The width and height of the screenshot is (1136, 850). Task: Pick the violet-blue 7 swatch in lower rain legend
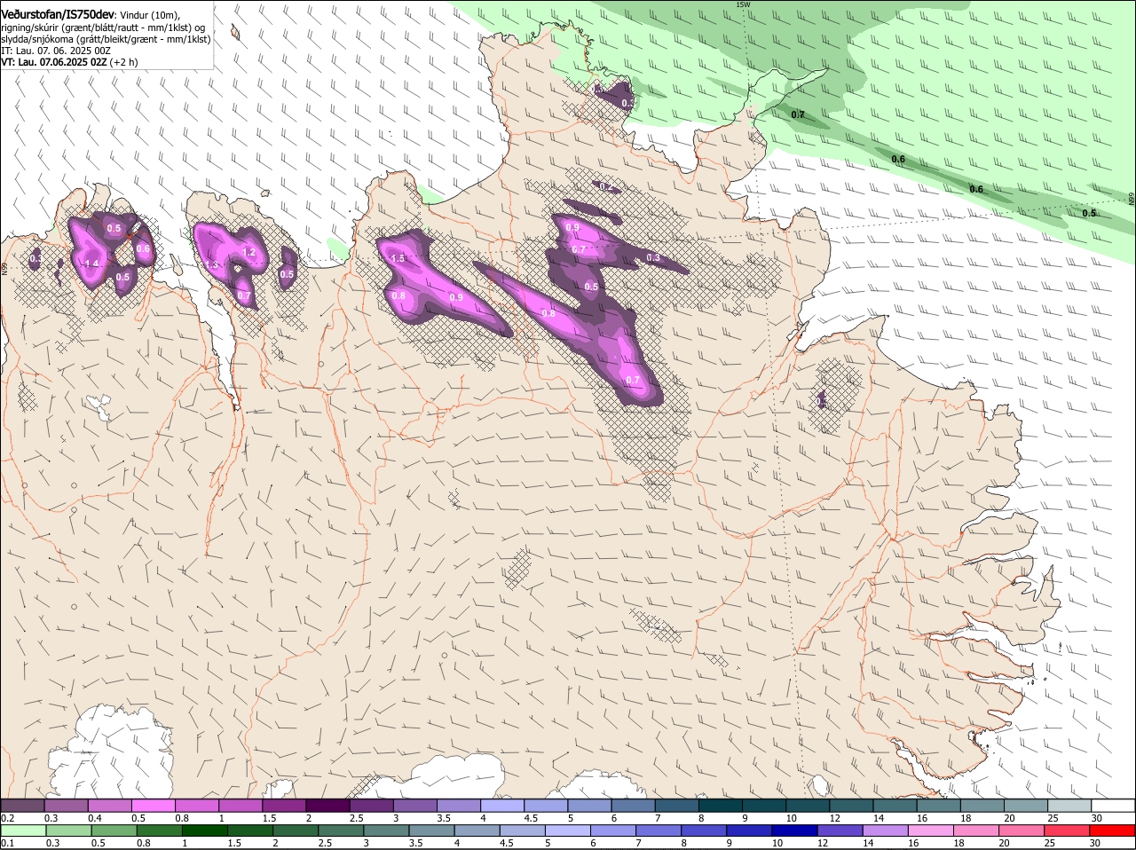pyautogui.click(x=657, y=830)
